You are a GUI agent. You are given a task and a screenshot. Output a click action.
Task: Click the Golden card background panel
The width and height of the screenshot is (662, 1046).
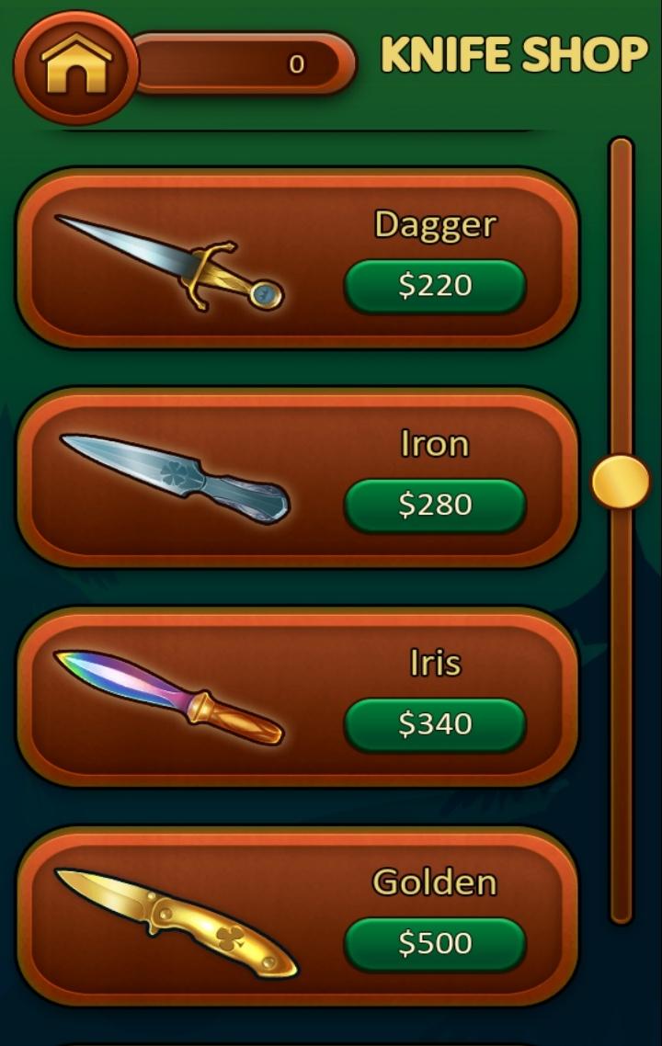(x=298, y=915)
